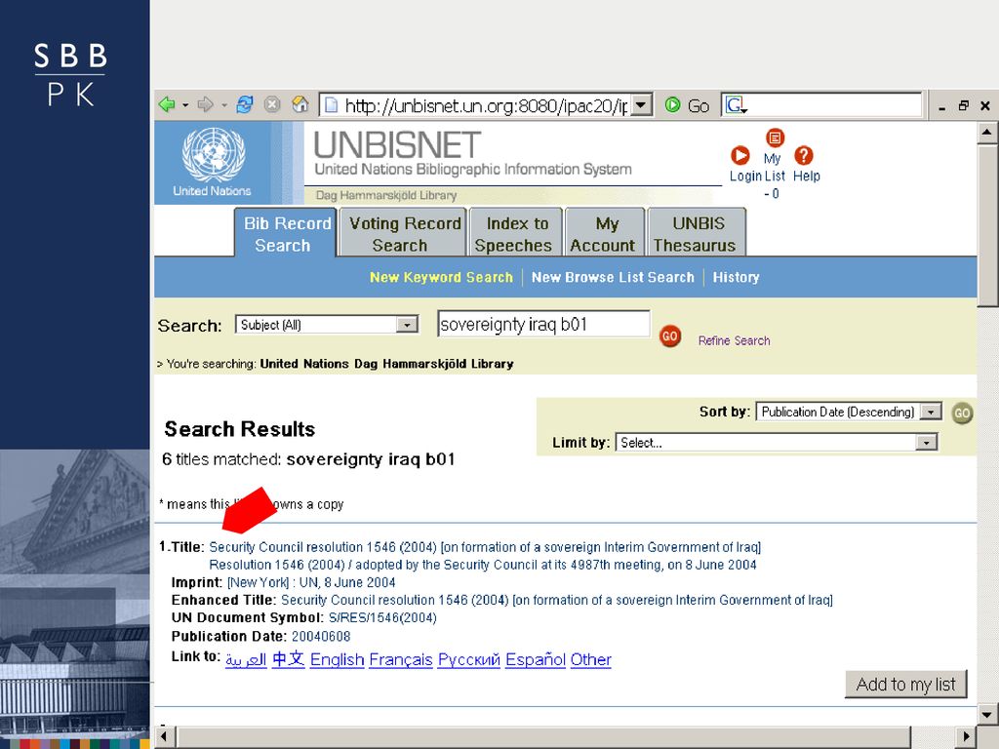This screenshot has height=749, width=999.
Task: Click the red GO search button
Action: coord(669,336)
